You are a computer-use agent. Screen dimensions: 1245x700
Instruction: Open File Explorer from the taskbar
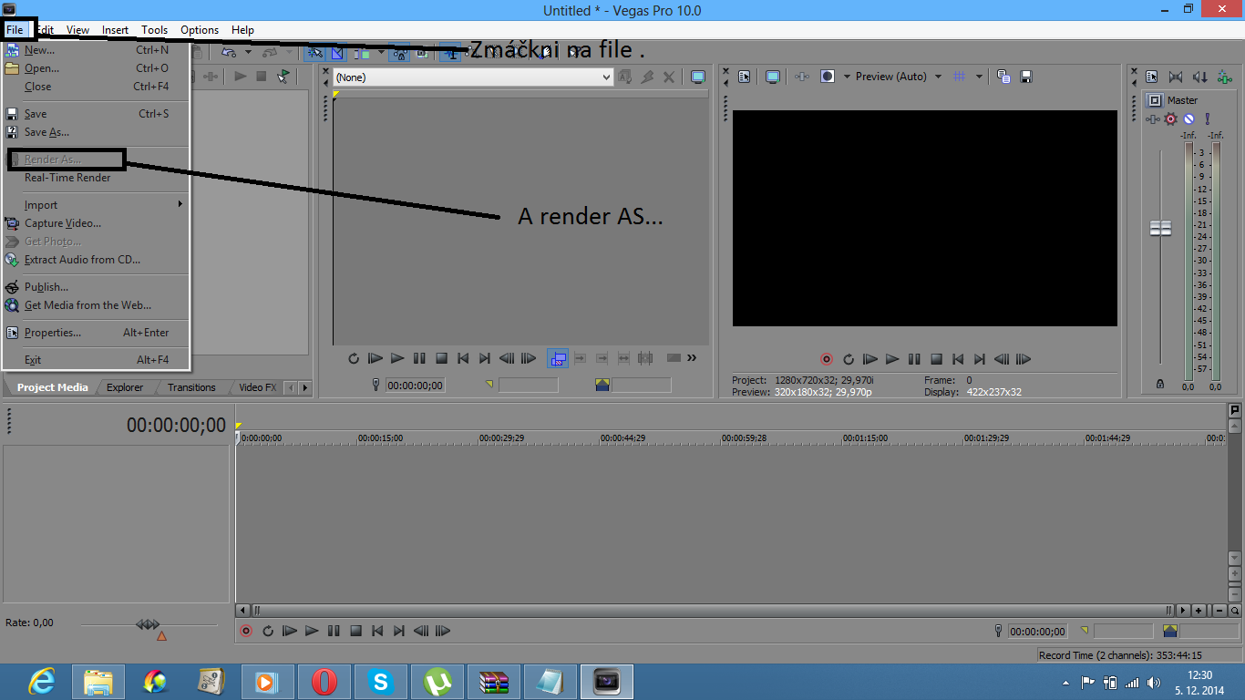click(98, 682)
